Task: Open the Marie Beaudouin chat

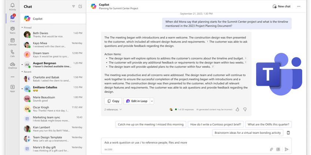Action: pyautogui.click(x=53, y=99)
